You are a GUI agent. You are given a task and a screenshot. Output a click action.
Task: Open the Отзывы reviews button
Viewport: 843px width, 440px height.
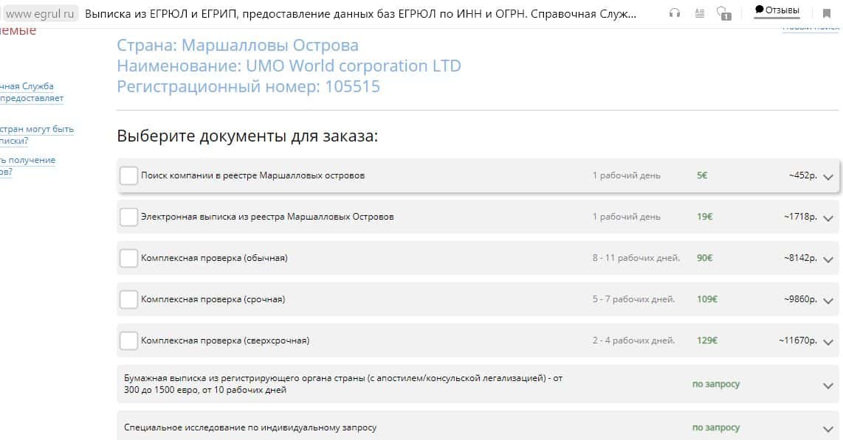click(x=777, y=10)
